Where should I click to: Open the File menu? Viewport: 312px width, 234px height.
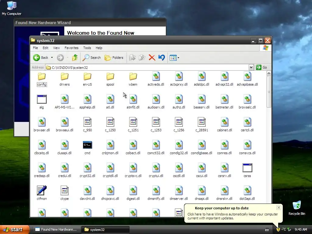tap(35, 48)
